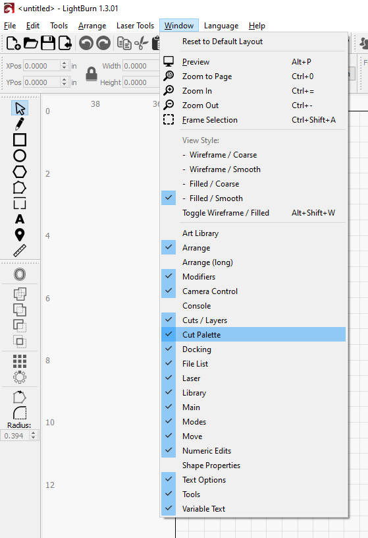
Task: Enable Shape Properties window option
Action: tap(253, 465)
